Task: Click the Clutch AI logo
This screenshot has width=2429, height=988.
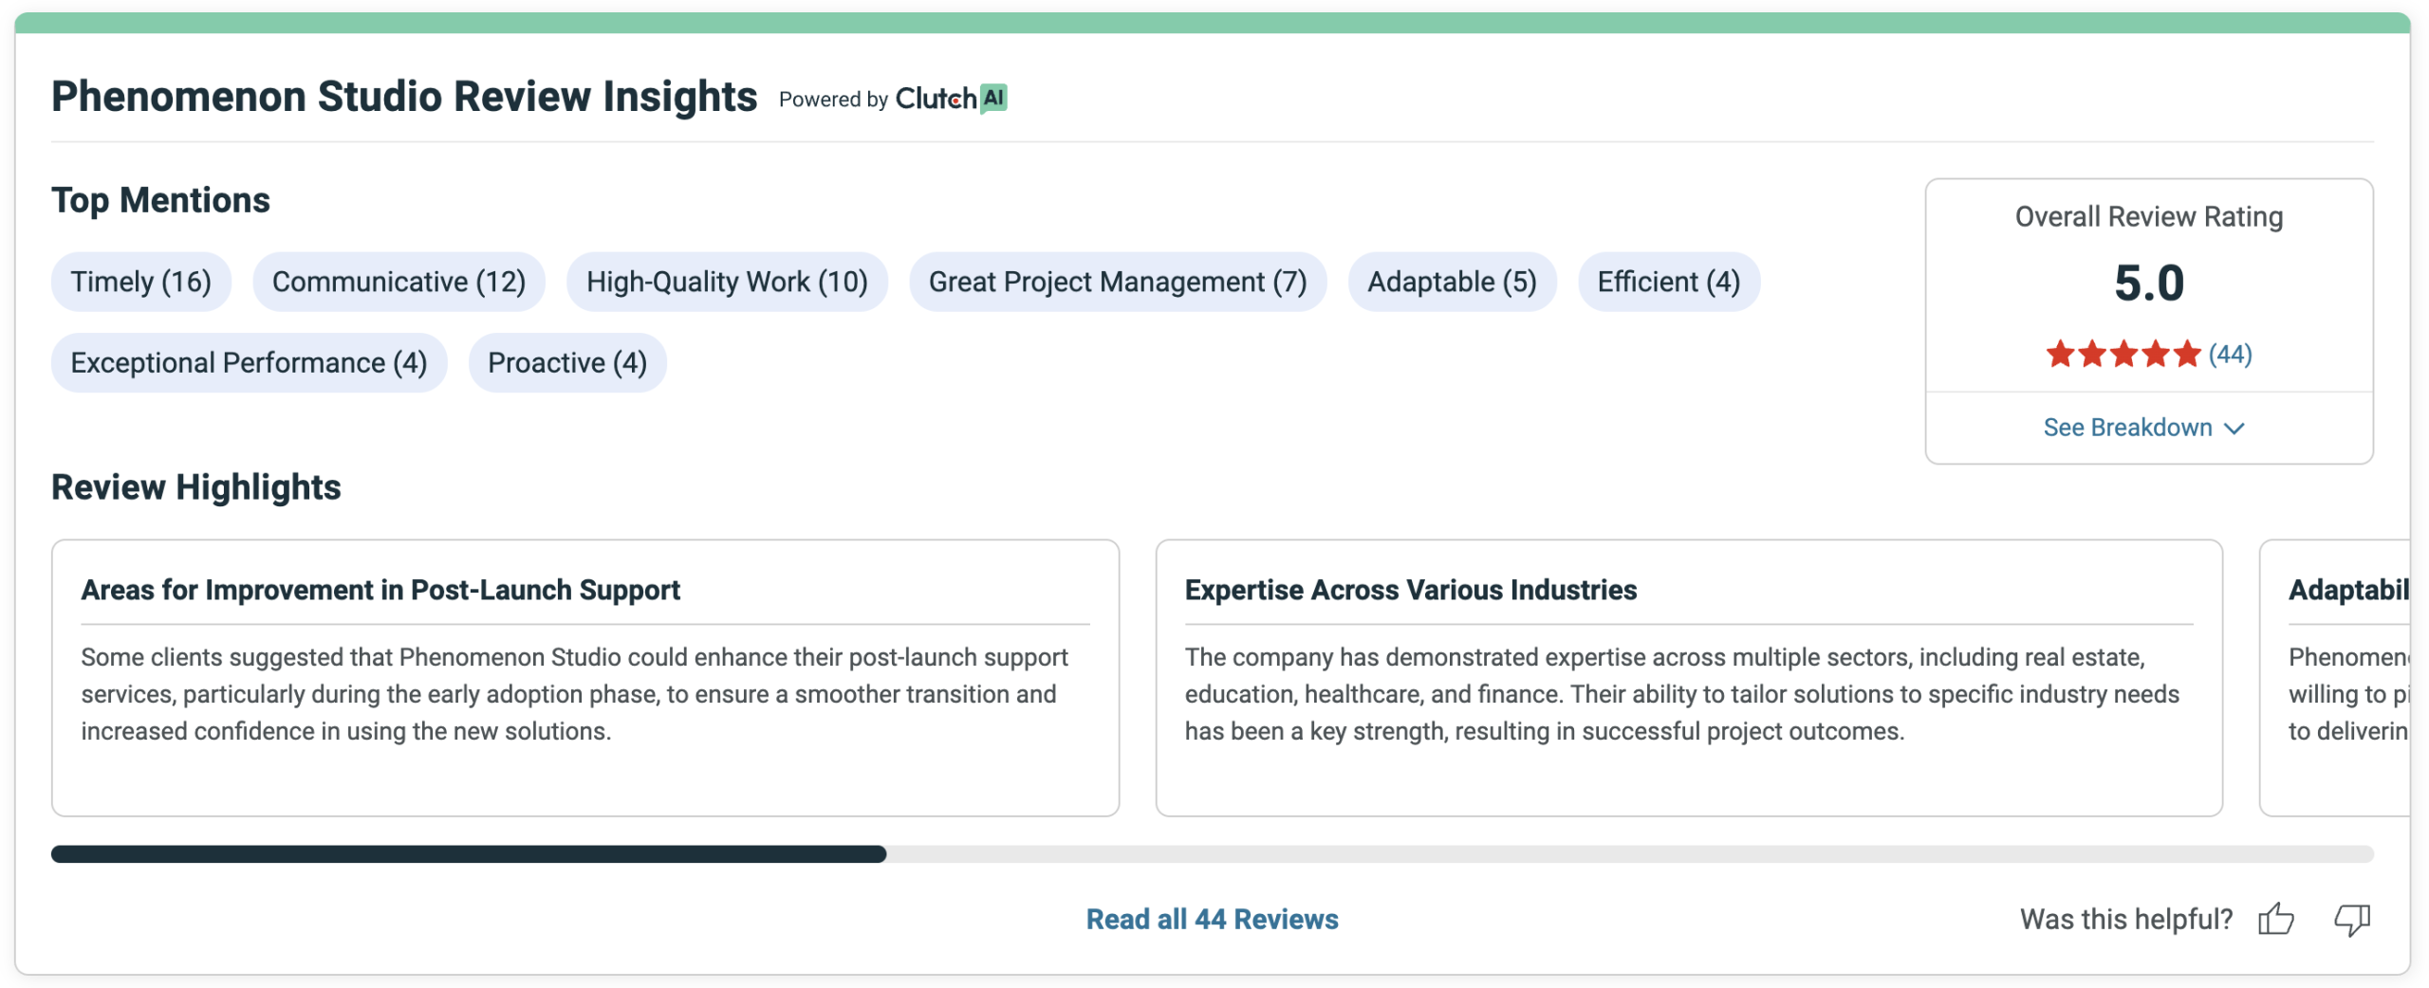Action: coord(951,98)
